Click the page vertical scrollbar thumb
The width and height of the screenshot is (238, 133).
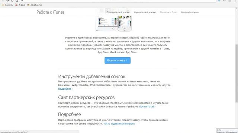(x=237, y=74)
